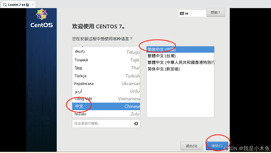
Task: Focus the language search field
Action: (x=106, y=124)
